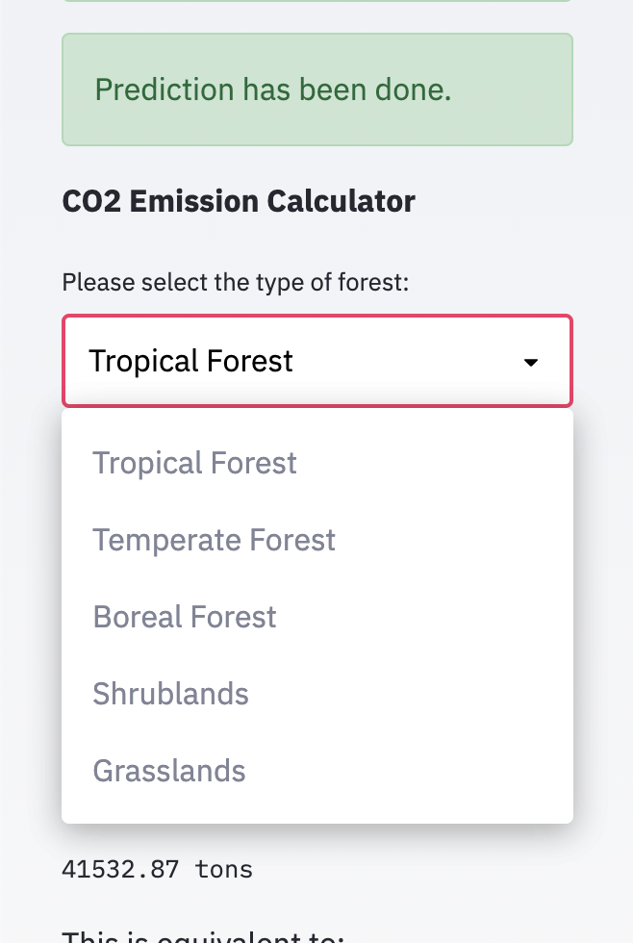
Task: Choose the Grasslands option
Action: (x=169, y=771)
